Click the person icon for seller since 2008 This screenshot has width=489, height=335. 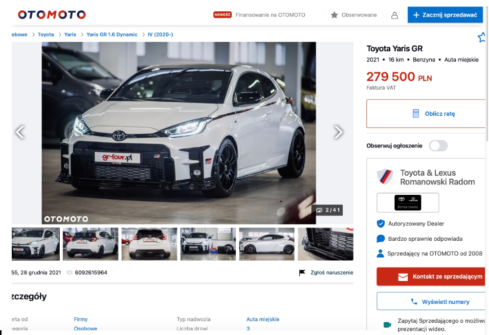[x=380, y=253]
